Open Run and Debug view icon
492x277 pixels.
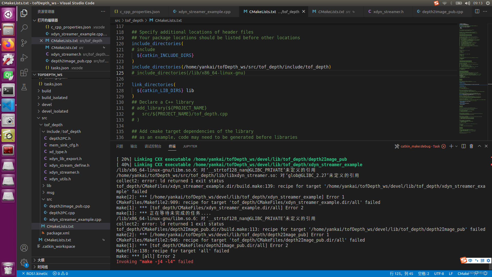(24, 58)
